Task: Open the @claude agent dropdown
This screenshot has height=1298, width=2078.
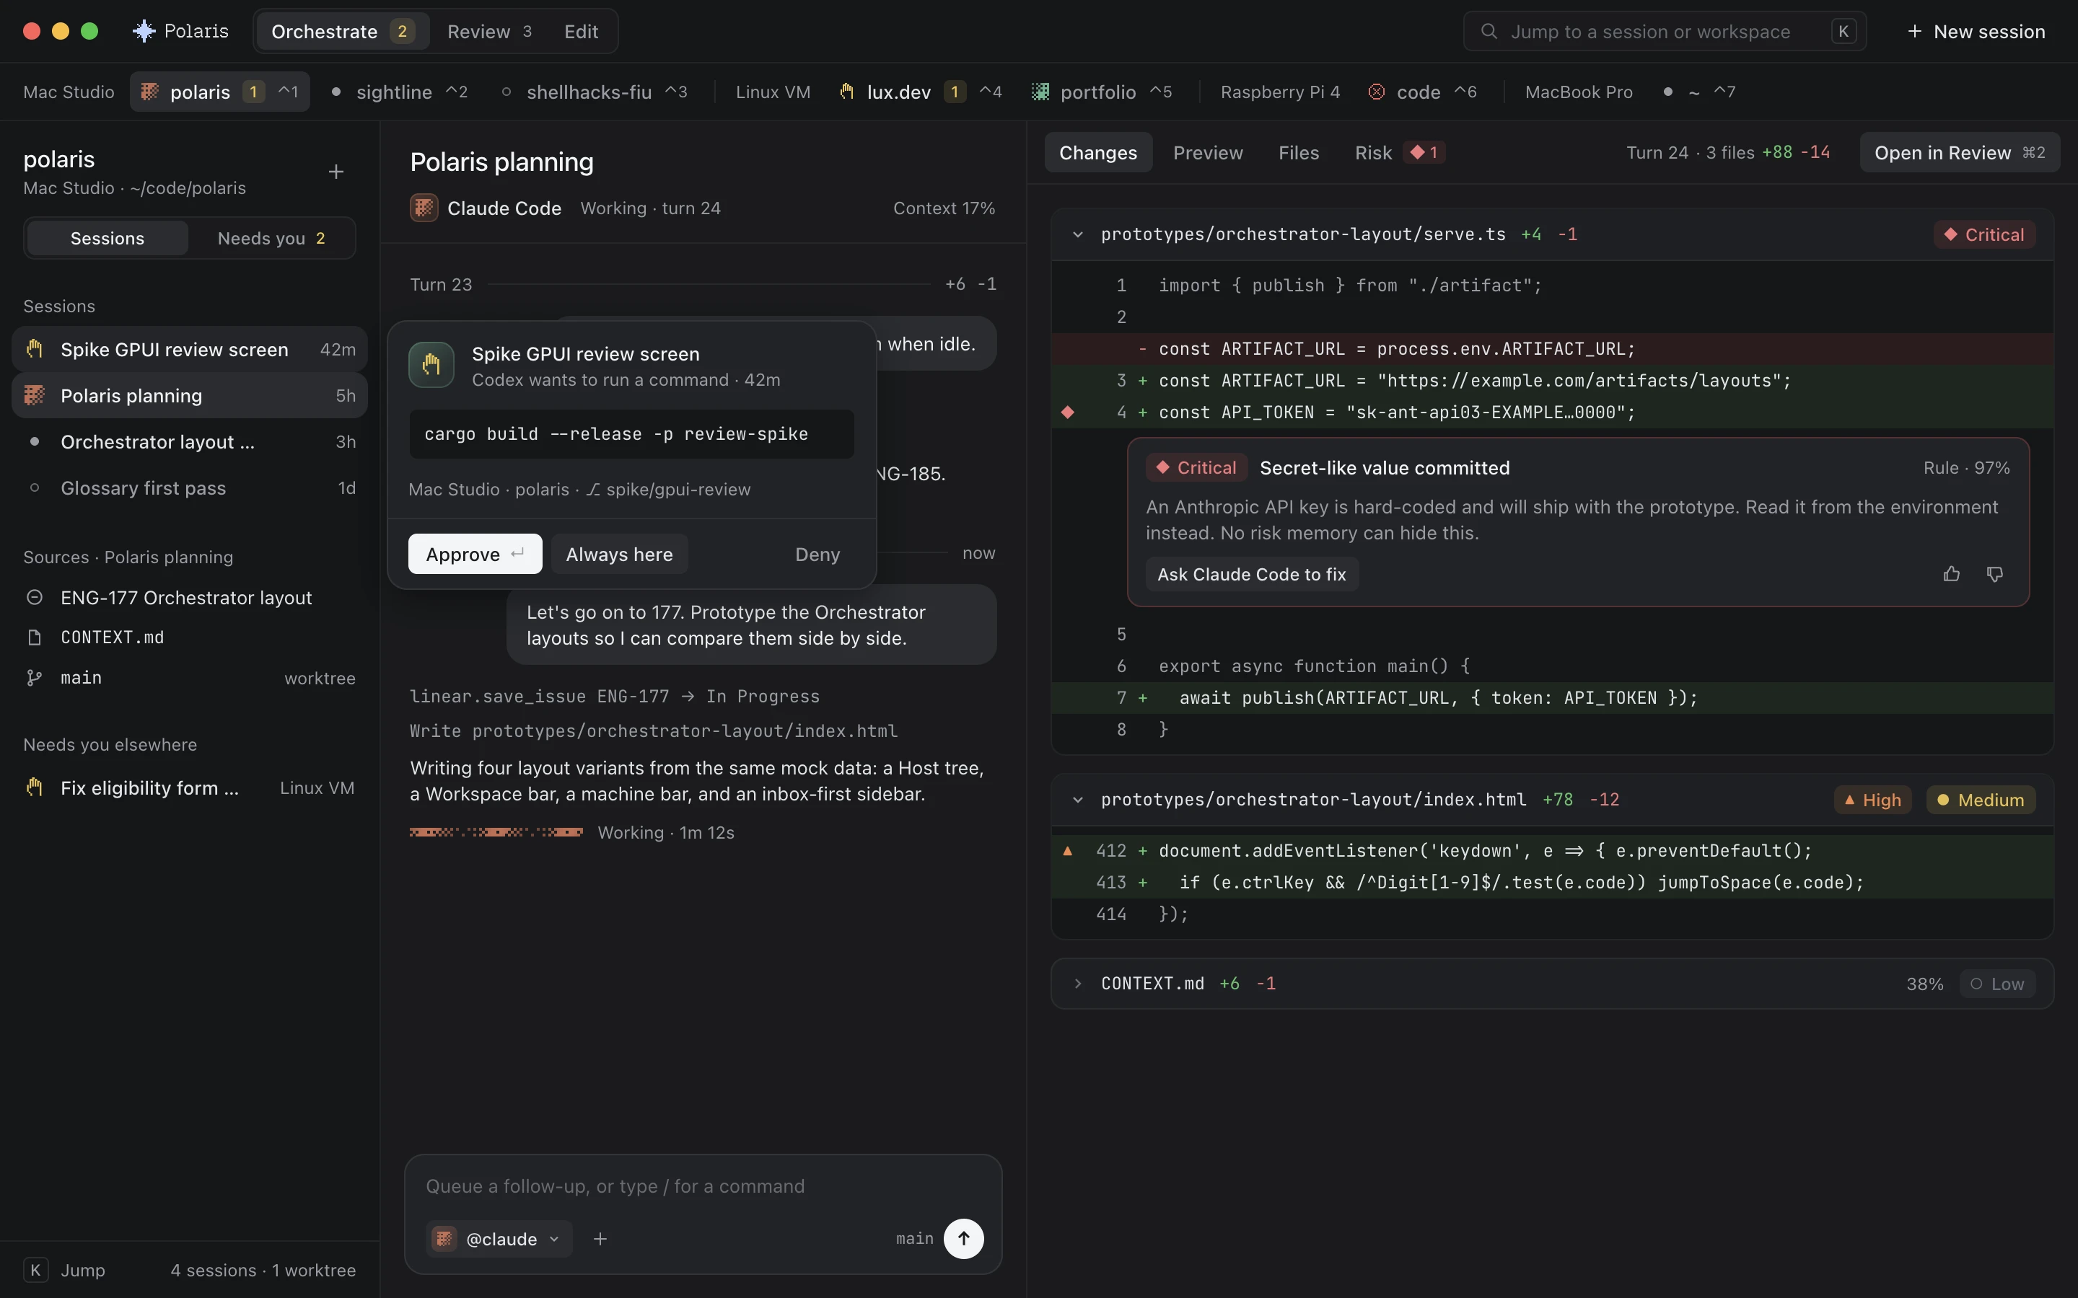Action: coord(500,1239)
